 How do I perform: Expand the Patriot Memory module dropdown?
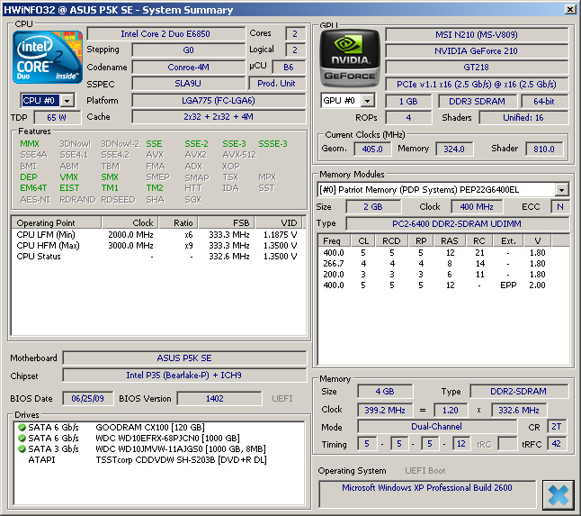(562, 190)
